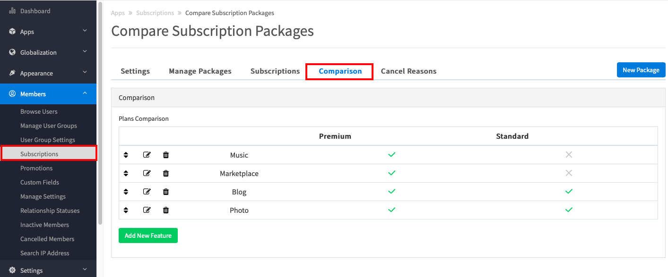The image size is (668, 277).
Task: Switch to the Manage Packages tab
Action: click(x=200, y=71)
